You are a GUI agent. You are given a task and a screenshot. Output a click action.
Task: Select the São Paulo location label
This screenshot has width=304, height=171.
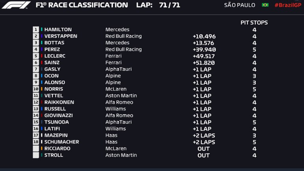240,5
